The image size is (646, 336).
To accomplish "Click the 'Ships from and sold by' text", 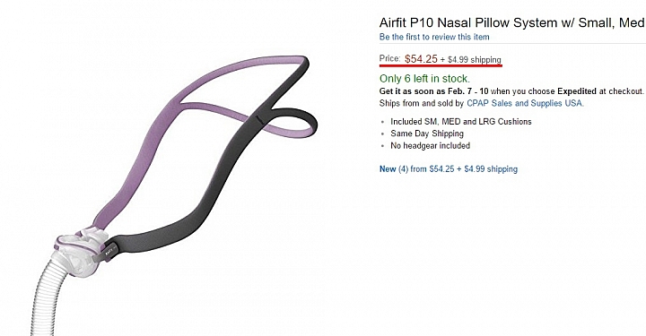I will point(422,103).
